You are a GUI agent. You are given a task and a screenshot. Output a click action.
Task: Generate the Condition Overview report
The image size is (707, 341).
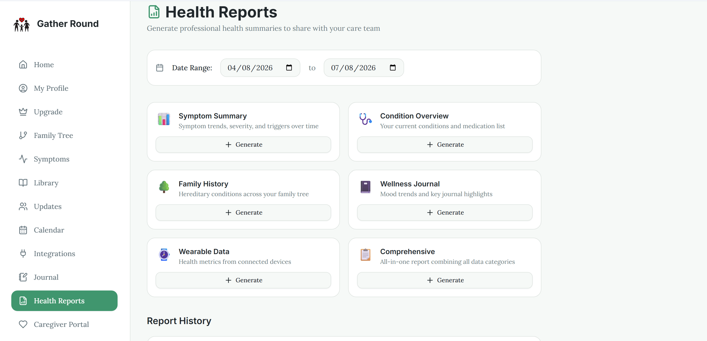(445, 144)
